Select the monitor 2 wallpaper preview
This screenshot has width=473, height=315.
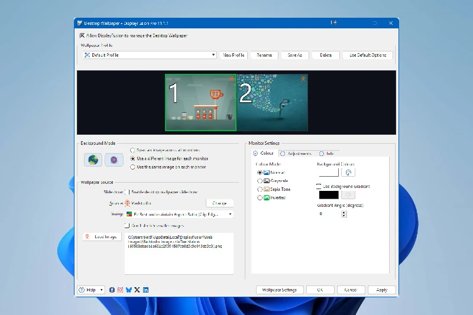273,102
